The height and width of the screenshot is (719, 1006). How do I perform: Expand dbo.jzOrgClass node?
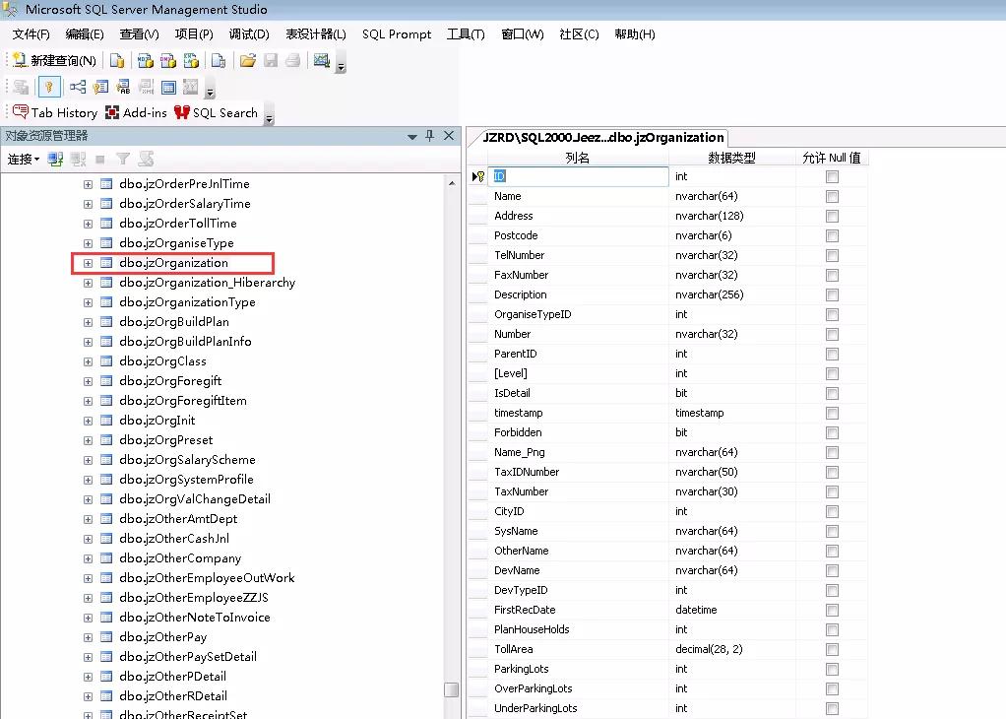tap(88, 361)
